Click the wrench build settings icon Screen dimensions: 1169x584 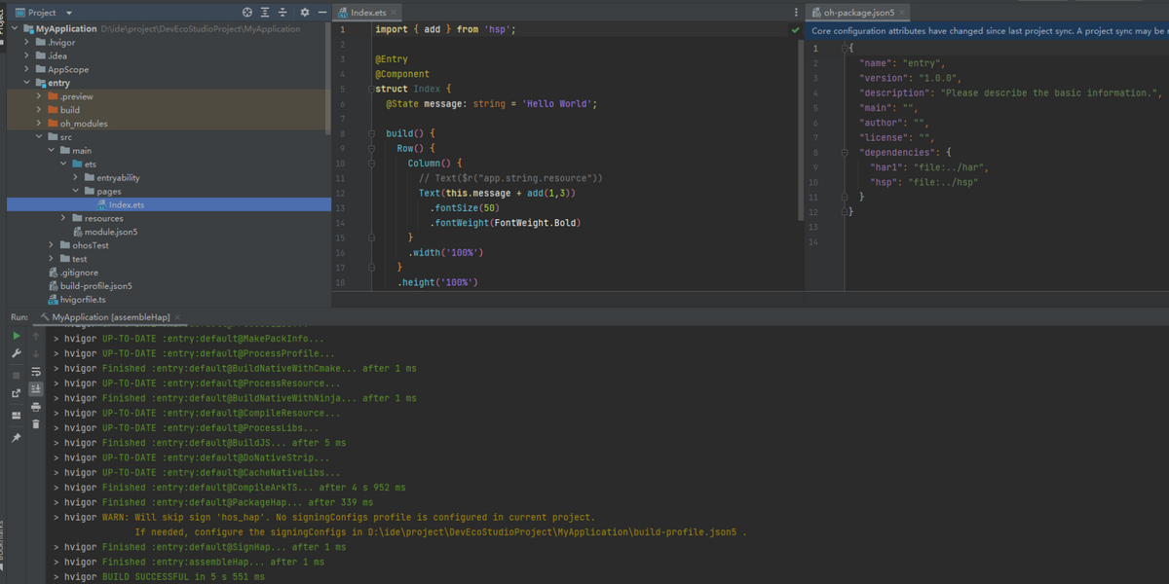click(16, 354)
